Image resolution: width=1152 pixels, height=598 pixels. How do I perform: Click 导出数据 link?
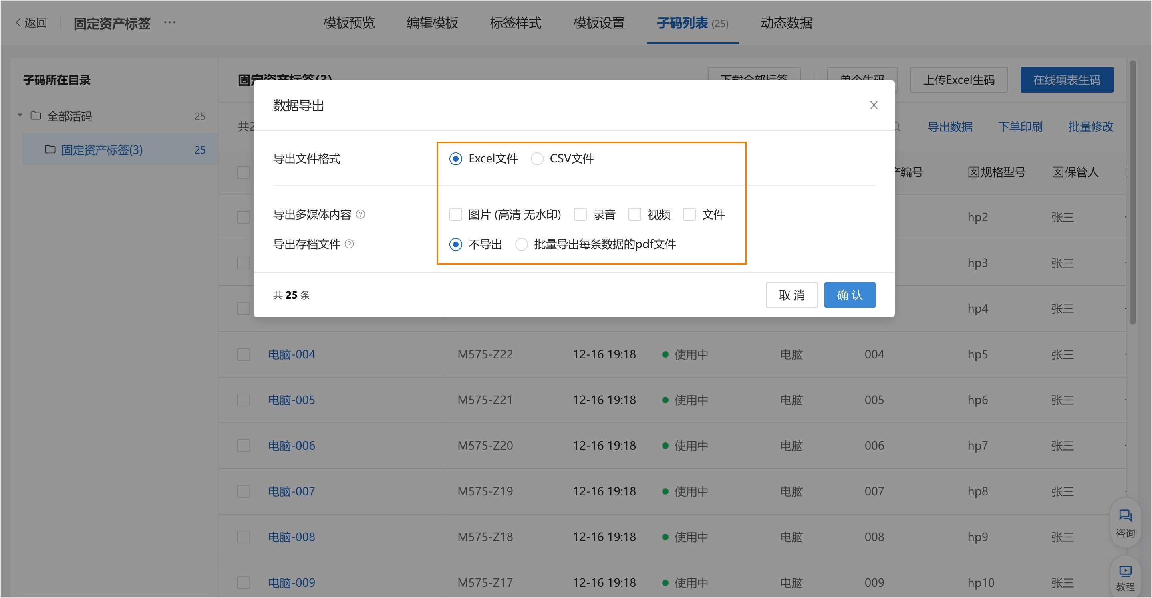(x=949, y=127)
